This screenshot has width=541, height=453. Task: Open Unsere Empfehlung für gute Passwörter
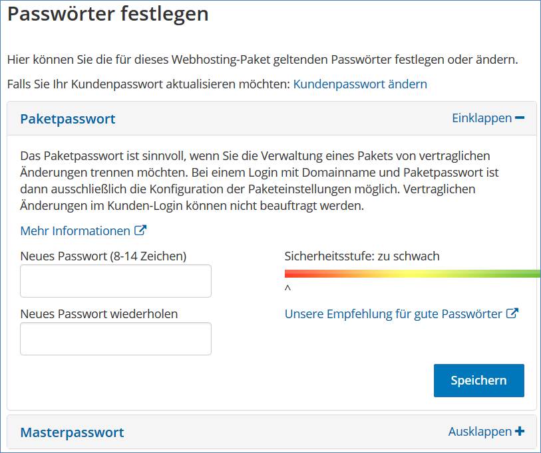(x=393, y=313)
